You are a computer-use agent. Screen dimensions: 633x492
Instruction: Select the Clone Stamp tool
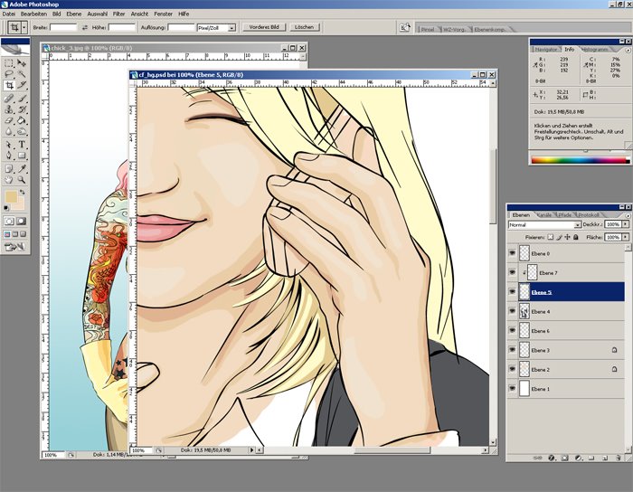[9, 109]
